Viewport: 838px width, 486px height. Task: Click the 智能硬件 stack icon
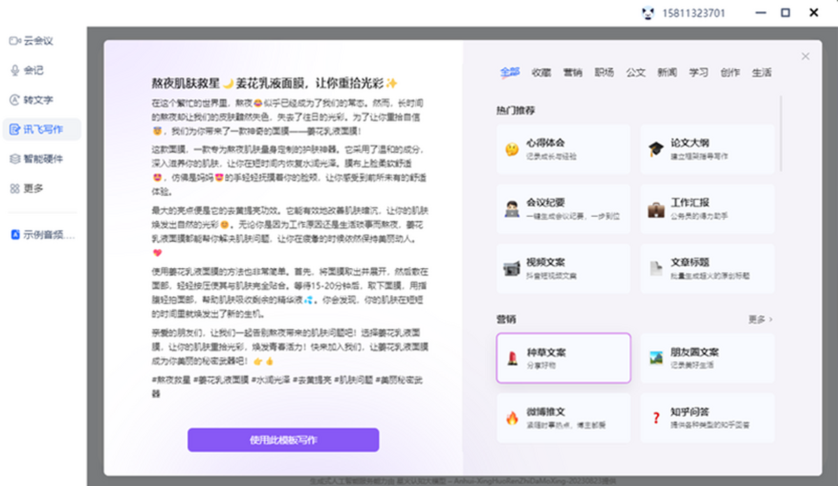(15, 159)
